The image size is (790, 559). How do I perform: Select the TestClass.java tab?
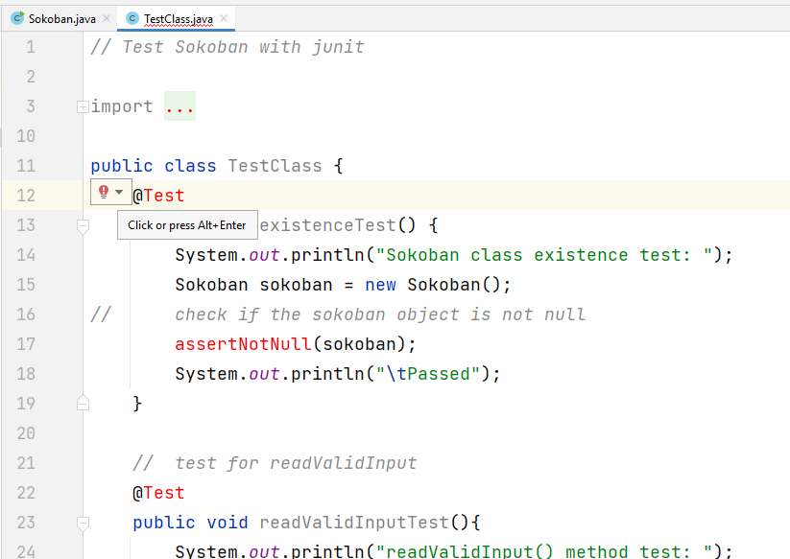178,18
